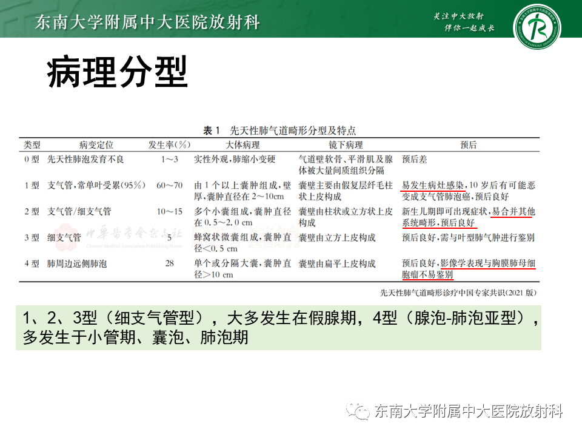
Task: Click incidence value 60~70
Action: click(x=170, y=186)
